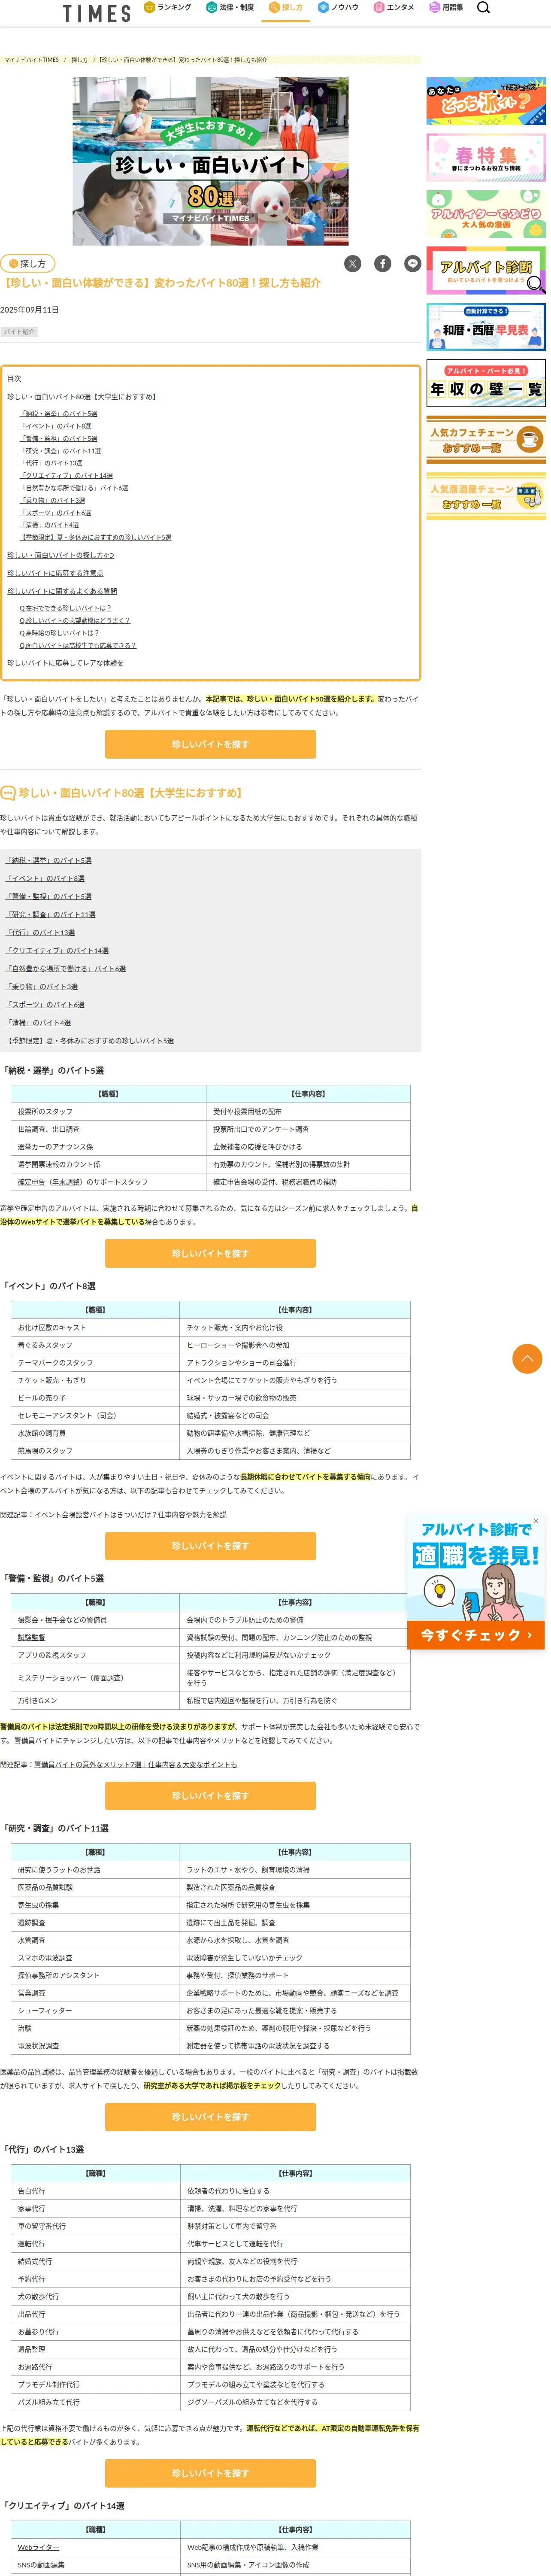
Task: Open the 年収の壁一覧 sidebar banner
Action: pyautogui.click(x=486, y=383)
